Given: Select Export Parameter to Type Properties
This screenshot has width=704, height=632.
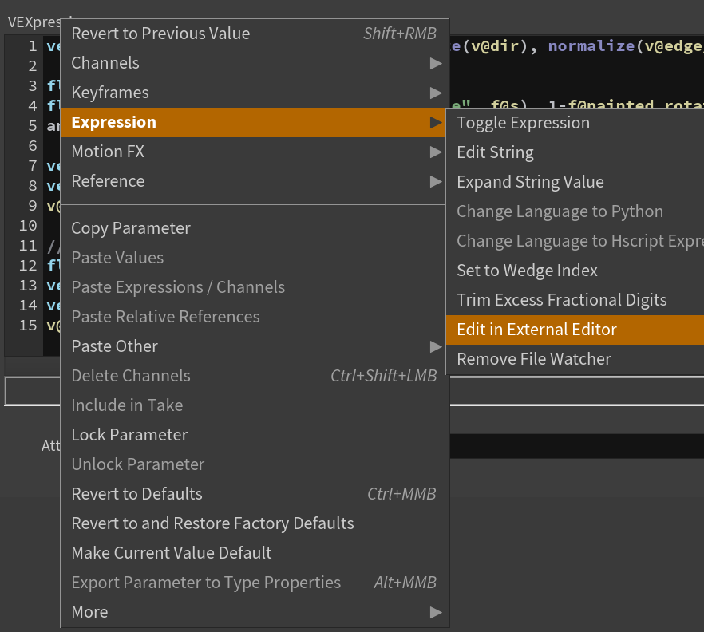Looking at the screenshot, I should [255, 583].
